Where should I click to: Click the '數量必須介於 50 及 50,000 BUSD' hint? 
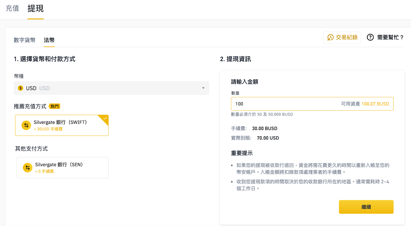pyautogui.click(x=262, y=114)
